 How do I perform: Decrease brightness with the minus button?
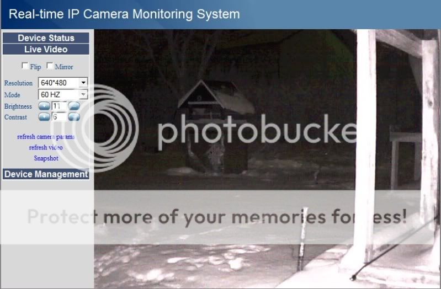pyautogui.click(x=74, y=106)
